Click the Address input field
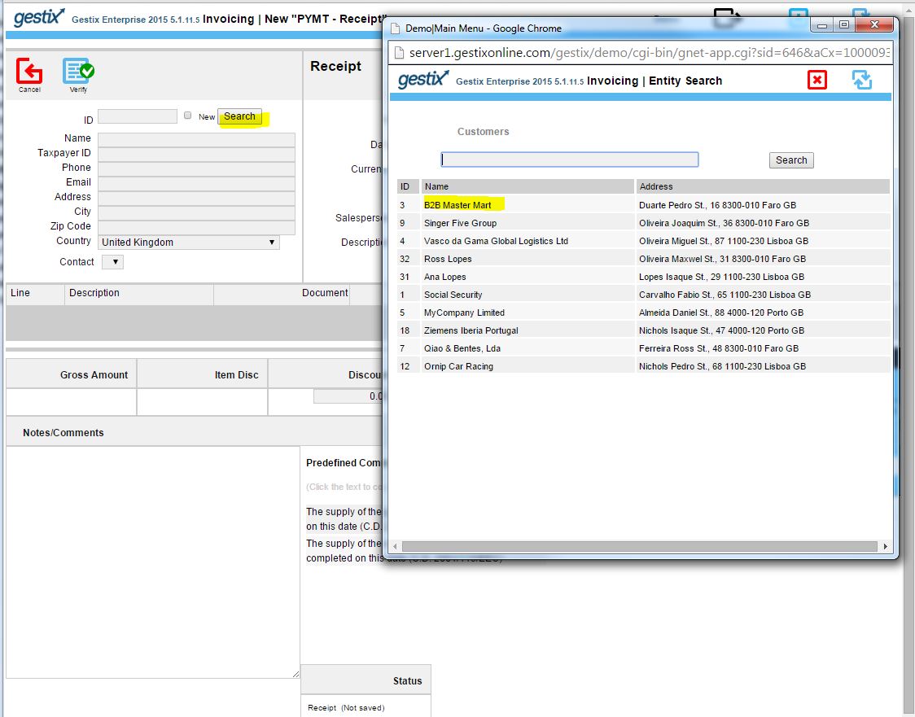Screen dimensions: 915x717 196,198
